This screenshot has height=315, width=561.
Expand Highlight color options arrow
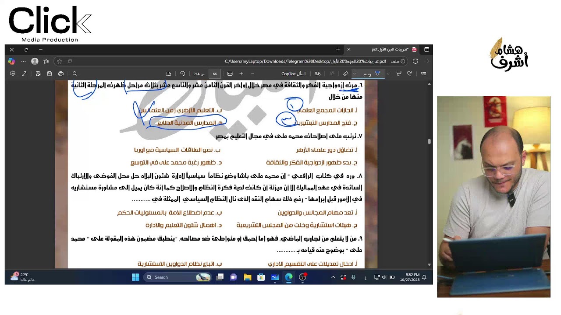click(x=388, y=73)
